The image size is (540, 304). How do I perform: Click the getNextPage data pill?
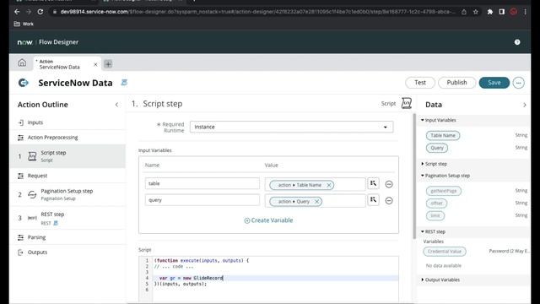[x=444, y=191]
